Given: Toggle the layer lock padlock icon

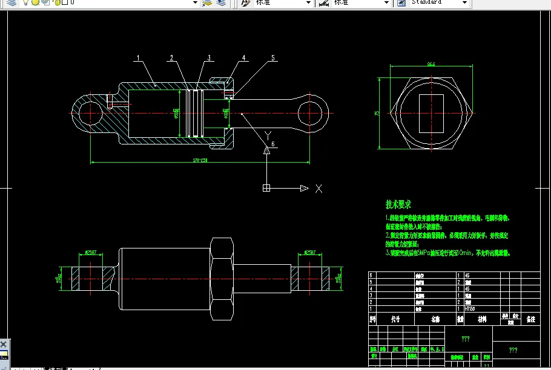Looking at the screenshot, I should pos(57,2).
